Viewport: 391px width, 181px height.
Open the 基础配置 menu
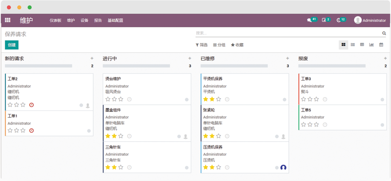[x=115, y=20]
